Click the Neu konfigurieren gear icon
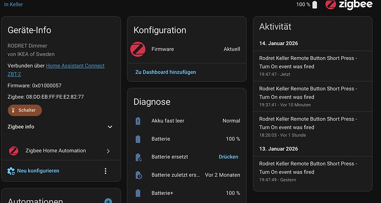The width and height of the screenshot is (381, 203). pyautogui.click(x=11, y=171)
